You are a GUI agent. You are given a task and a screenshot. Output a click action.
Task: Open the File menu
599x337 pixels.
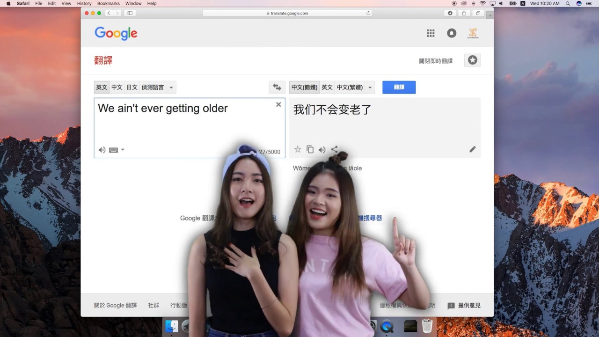pos(39,3)
